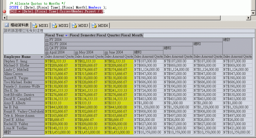
Task: Click the down arrow of vertical scrollbar
Action: pos(253,13)
